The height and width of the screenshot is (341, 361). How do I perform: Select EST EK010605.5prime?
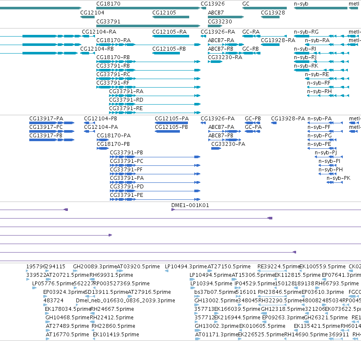[241, 330]
